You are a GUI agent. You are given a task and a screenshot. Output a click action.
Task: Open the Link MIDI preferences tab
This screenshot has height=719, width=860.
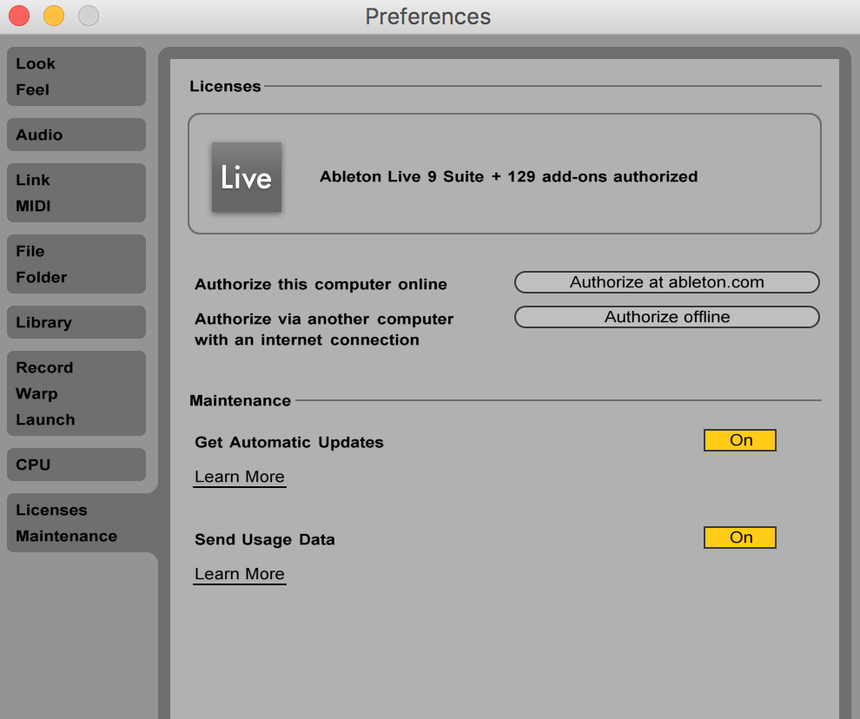click(76, 193)
